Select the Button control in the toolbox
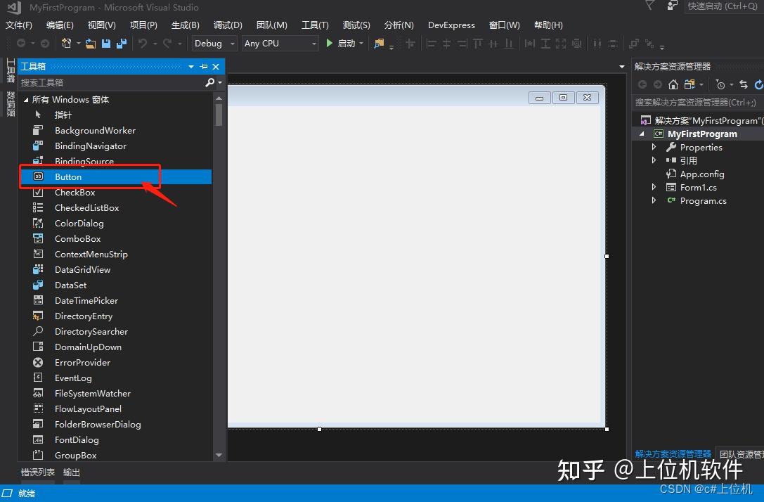The width and height of the screenshot is (764, 502). [115, 176]
